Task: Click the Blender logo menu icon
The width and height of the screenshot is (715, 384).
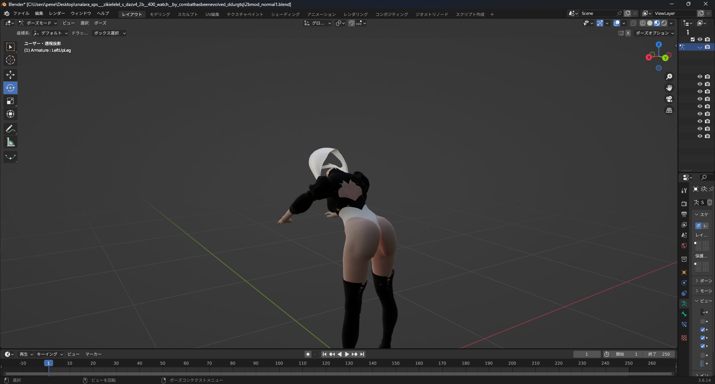Action: [x=6, y=13]
